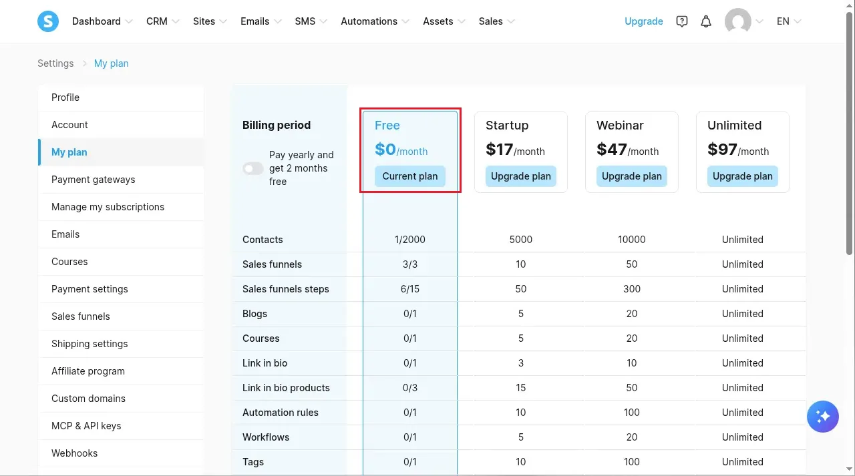This screenshot has height=476, width=855.
Task: Click the Workflows row label
Action: click(x=266, y=437)
